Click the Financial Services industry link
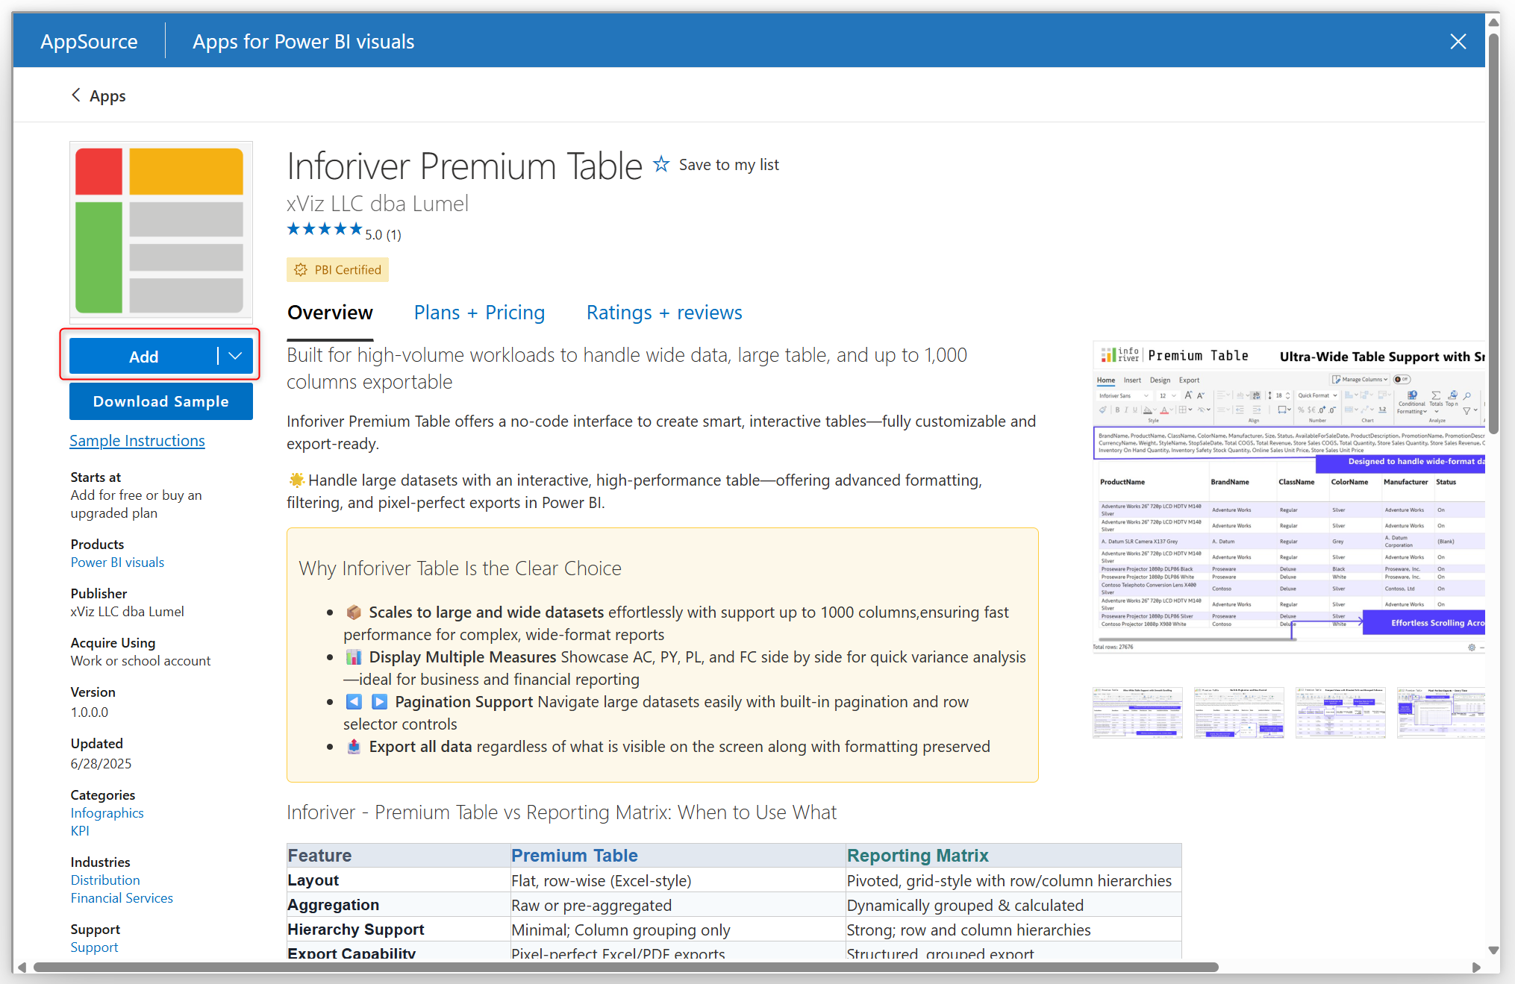1515x984 pixels. click(122, 898)
